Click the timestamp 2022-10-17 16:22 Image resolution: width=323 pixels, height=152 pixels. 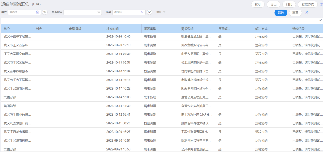point(118,88)
